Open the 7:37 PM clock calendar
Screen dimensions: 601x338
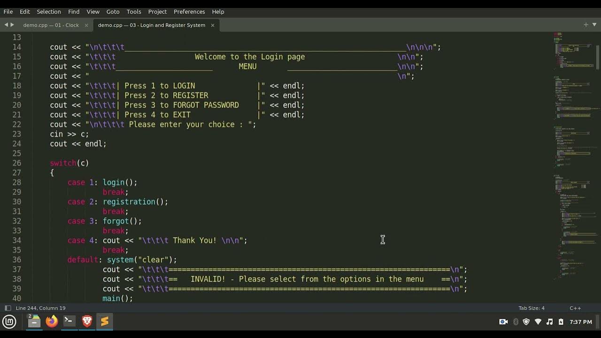tap(581, 322)
